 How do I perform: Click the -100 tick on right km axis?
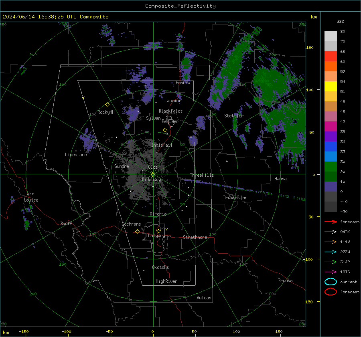[x=308, y=259]
